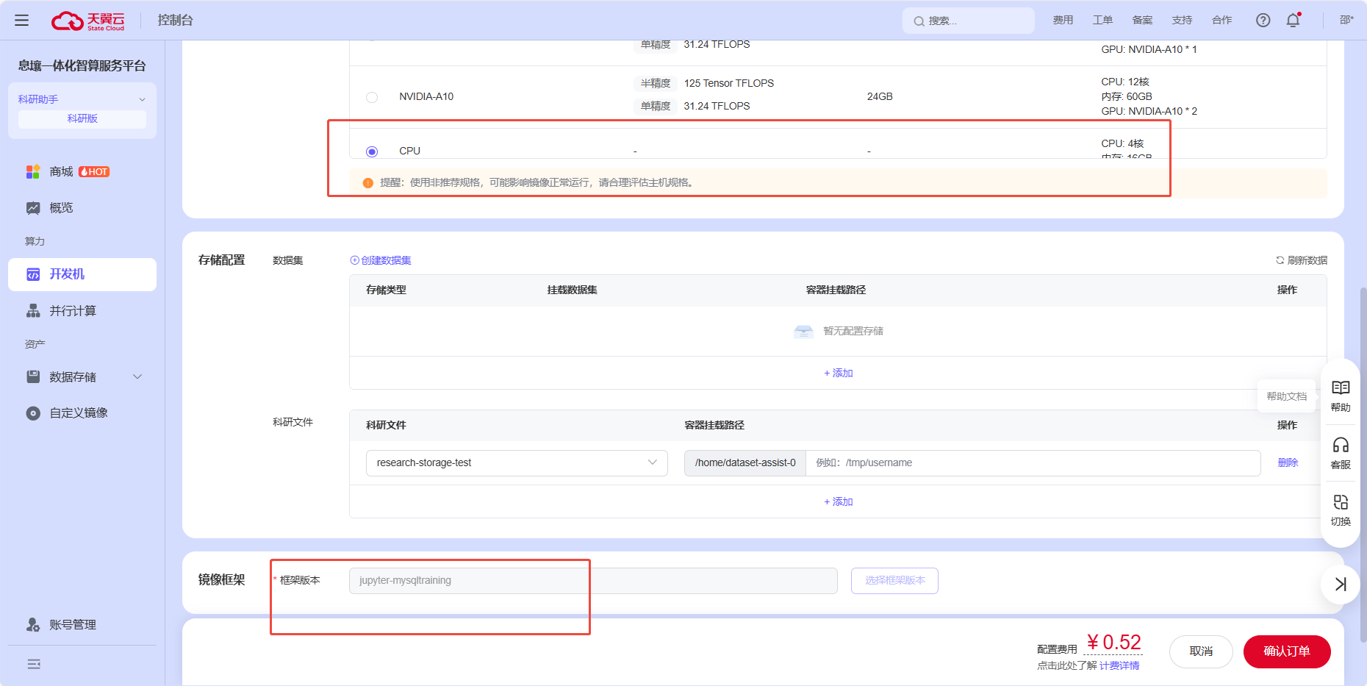
Task: Click the ￥0.52 configuration fee amount
Action: tap(1113, 643)
